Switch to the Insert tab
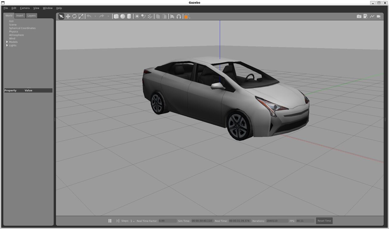The width and height of the screenshot is (389, 229). click(x=20, y=16)
